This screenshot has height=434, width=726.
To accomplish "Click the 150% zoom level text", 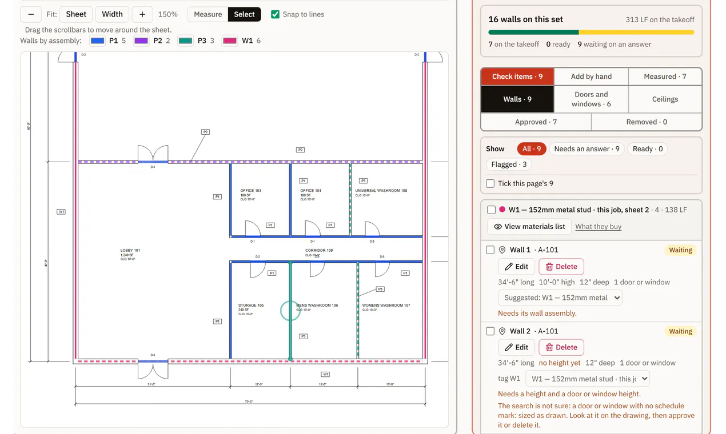I will [167, 14].
